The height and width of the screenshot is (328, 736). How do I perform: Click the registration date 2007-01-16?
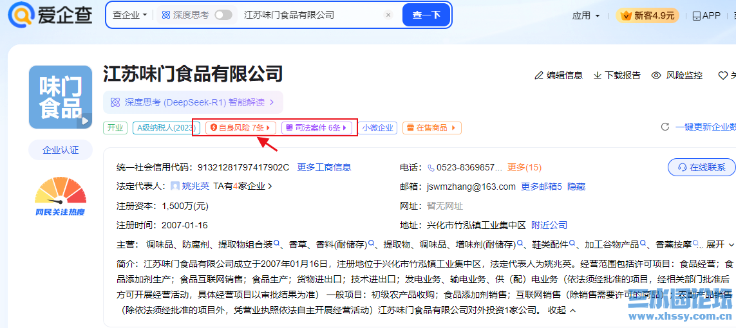(184, 225)
